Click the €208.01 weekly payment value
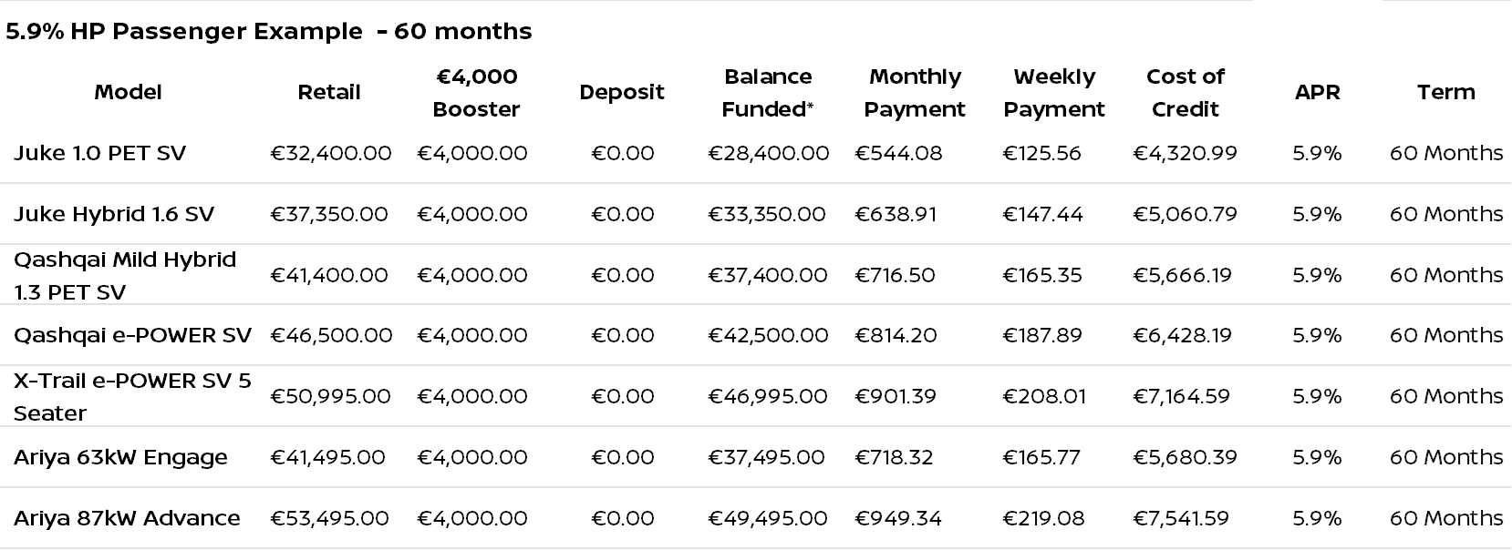Screen dimensions: 1512x550 pos(1044,396)
